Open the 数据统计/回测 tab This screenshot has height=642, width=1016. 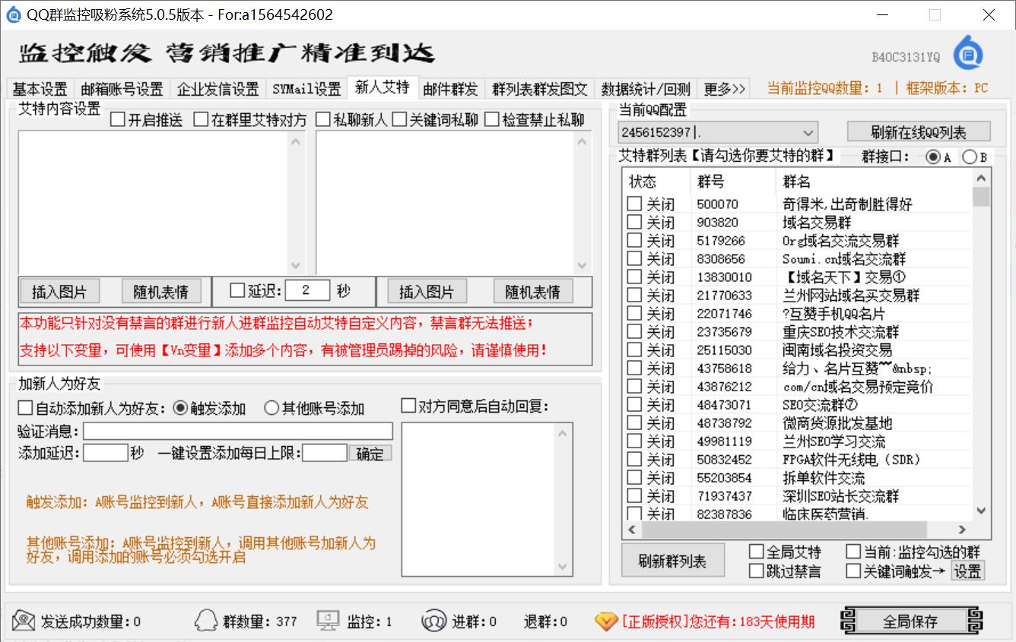point(646,89)
